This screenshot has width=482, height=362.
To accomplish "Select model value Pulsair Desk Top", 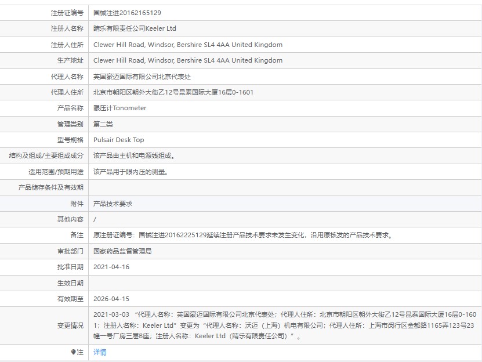I will 118,140.
